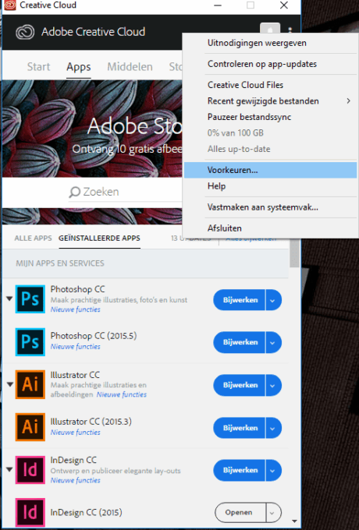The width and height of the screenshot is (359, 530).
Task: Click the app list vertical scrollbar thumb
Action: [x=294, y=253]
